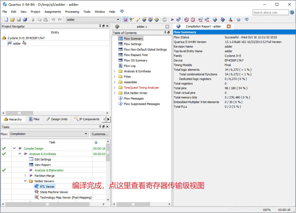The image size is (296, 213).
Task: Click the Search altera.com field
Action: coord(271,13)
